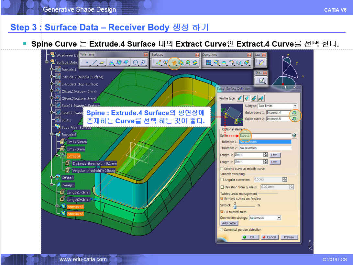Select Intersect.5 in the specification tree

click(x=75, y=214)
